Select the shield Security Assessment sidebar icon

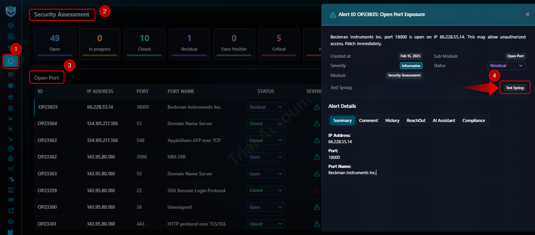pos(11,61)
